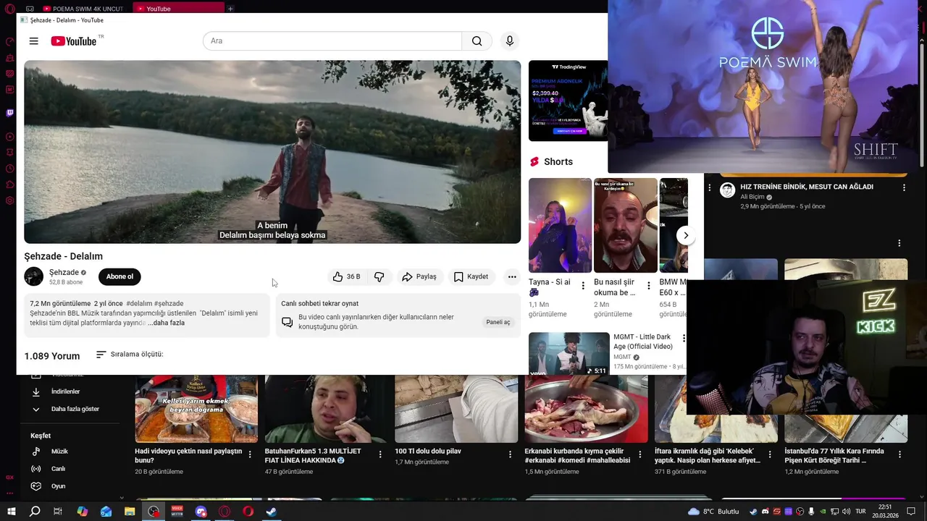This screenshot has height=521, width=927.
Task: Open the Tayna - Si ai short thumbnail
Action: click(560, 225)
